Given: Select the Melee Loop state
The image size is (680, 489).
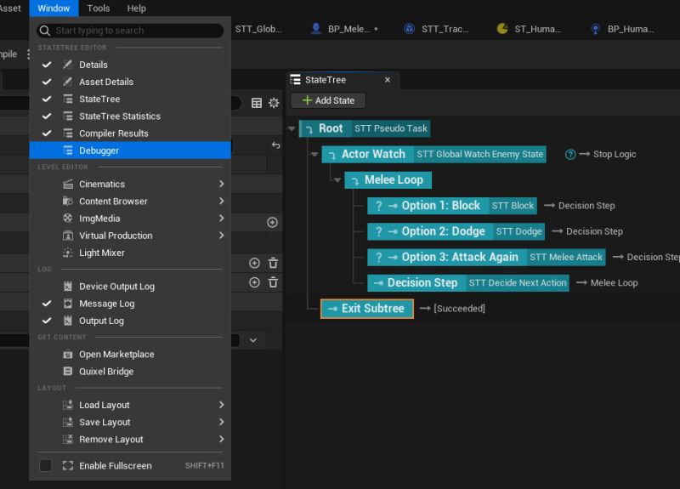Looking at the screenshot, I should (x=388, y=179).
